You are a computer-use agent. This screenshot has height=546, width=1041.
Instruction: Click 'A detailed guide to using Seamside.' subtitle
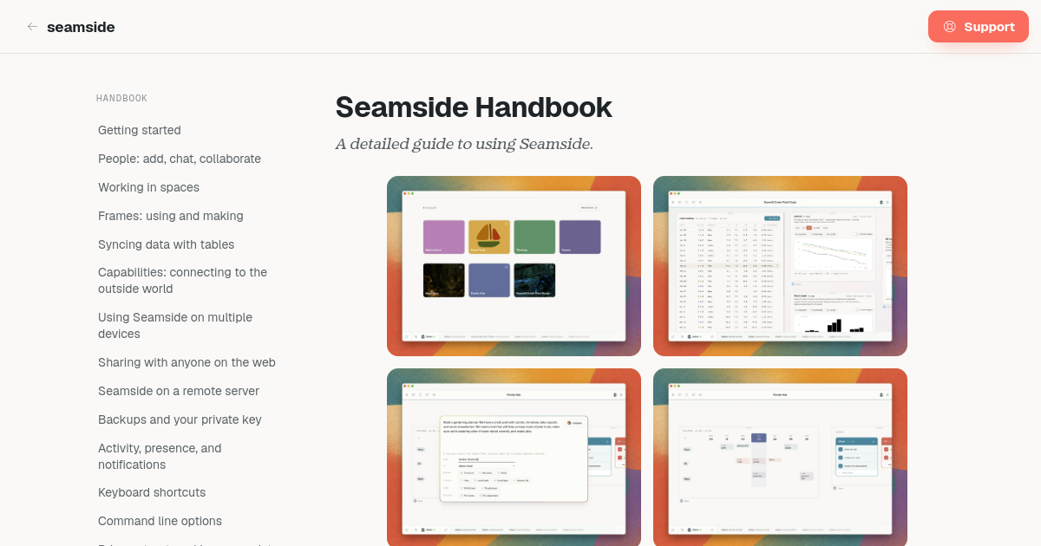tap(464, 144)
